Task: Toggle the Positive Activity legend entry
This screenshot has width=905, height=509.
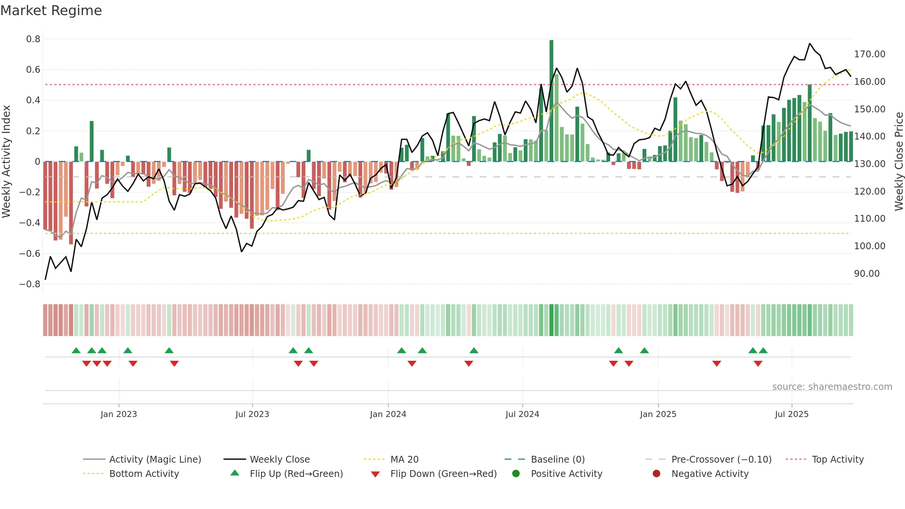Action: coord(557,474)
